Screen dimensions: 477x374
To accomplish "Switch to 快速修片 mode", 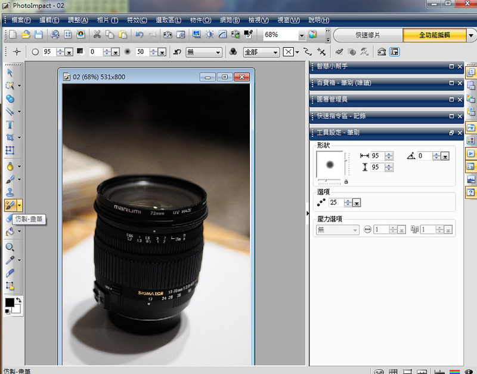I will point(368,35).
